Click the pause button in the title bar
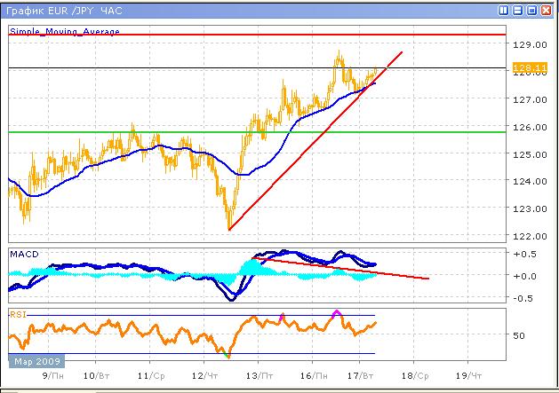The image size is (559, 393). 504,11
